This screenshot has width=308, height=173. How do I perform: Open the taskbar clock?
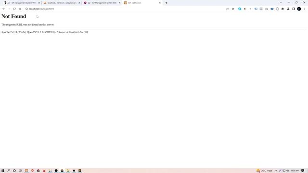[295, 171]
